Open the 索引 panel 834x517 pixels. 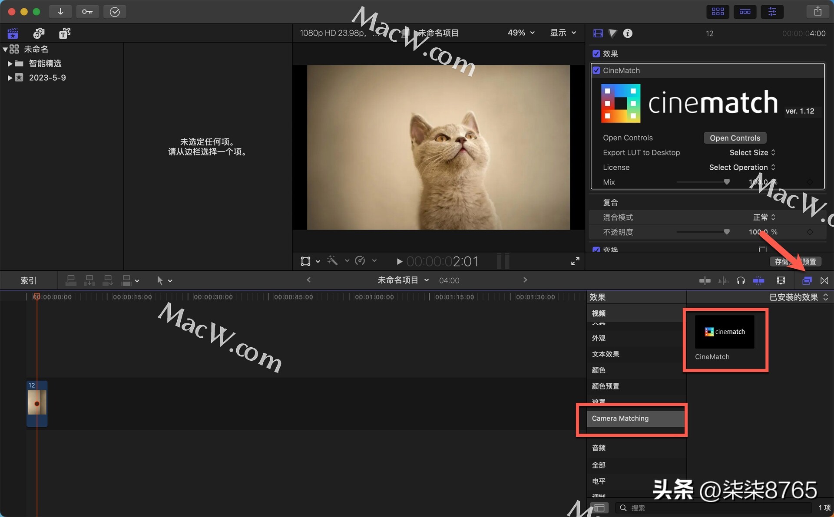pyautogui.click(x=28, y=280)
